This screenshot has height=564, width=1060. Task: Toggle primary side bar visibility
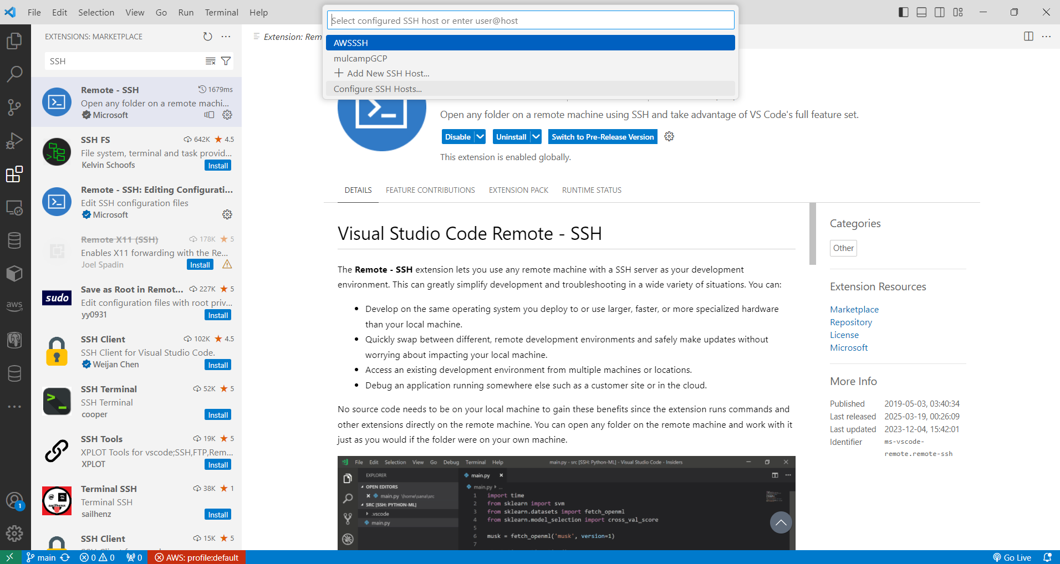(x=904, y=12)
